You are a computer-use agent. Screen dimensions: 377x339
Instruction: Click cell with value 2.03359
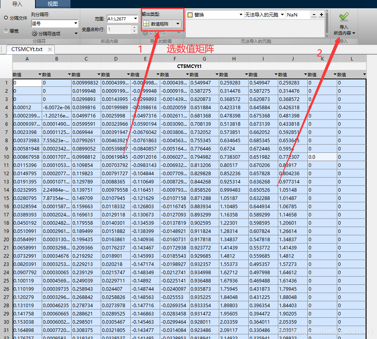coord(234,322)
